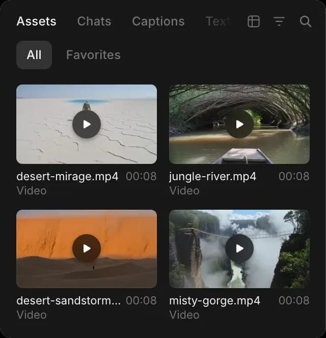This screenshot has width=326, height=338.
Task: Open the Captions tab
Action: (x=158, y=21)
